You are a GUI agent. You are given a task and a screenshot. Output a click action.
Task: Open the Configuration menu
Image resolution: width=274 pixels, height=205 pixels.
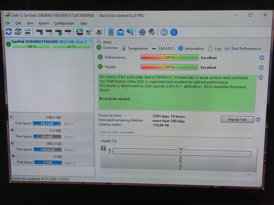64,23
